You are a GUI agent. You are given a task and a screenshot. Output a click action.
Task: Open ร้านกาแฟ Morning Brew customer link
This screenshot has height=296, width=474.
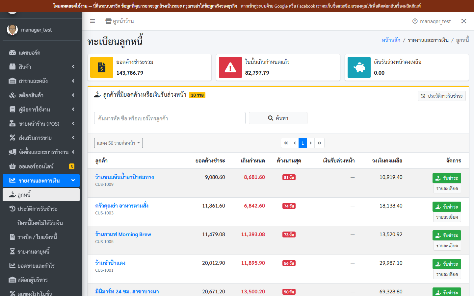click(123, 234)
